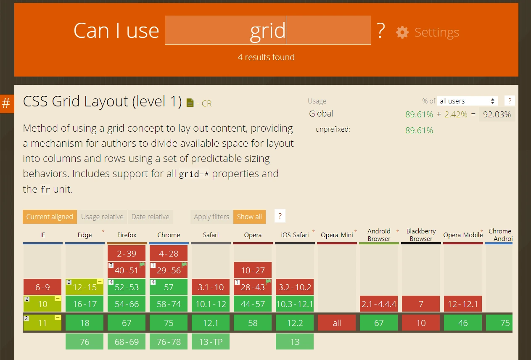Click the iOS Safari 13 cell
531x360 pixels.
[295, 341]
